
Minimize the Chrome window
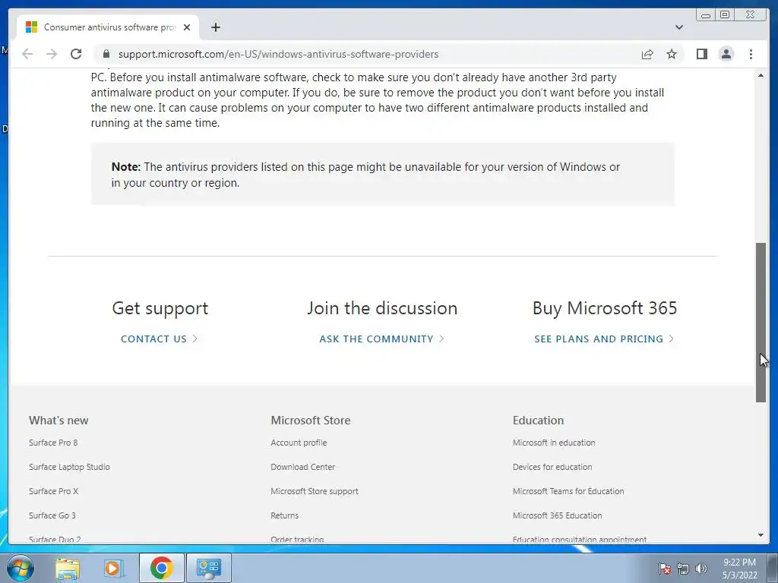[x=706, y=15]
